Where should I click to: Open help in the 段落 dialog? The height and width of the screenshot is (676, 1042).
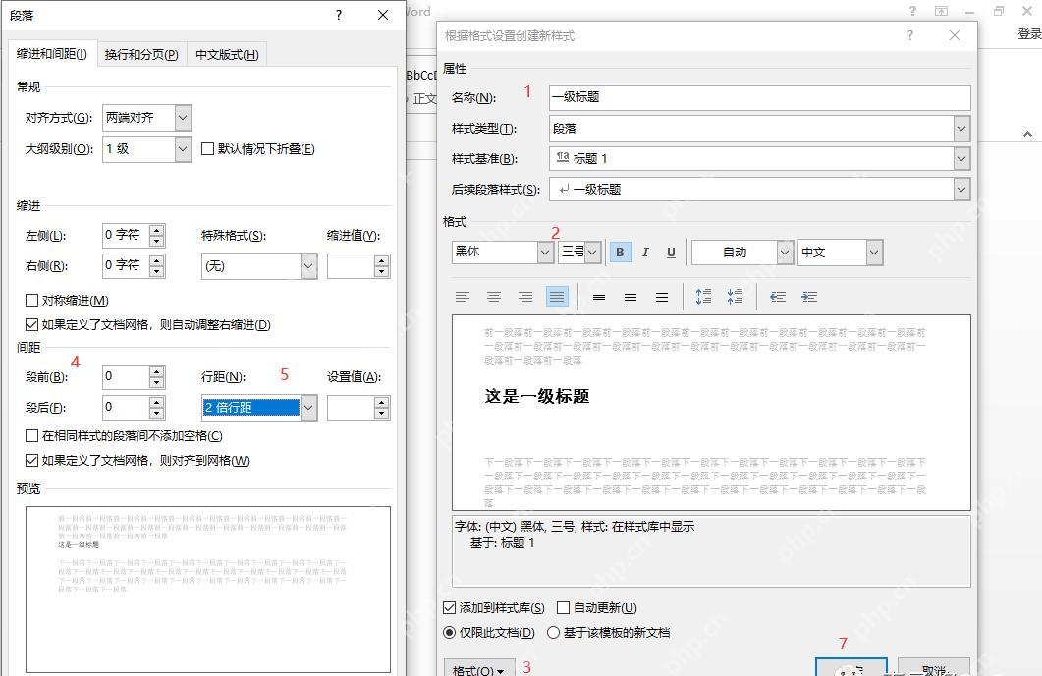coord(339,15)
